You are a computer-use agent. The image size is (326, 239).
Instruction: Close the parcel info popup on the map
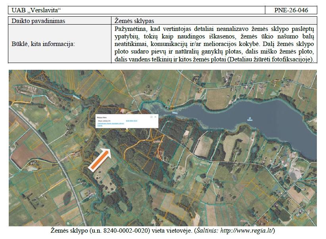tap(155, 117)
